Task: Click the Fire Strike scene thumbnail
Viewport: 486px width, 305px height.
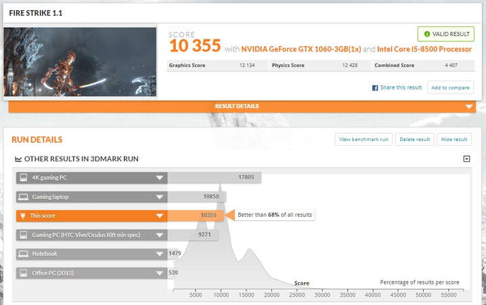Action: (80, 62)
